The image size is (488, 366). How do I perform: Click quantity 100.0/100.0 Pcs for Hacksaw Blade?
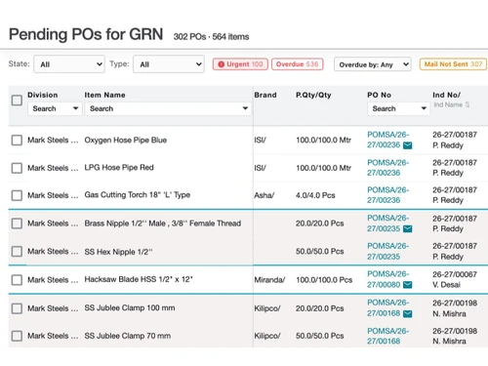(x=324, y=280)
